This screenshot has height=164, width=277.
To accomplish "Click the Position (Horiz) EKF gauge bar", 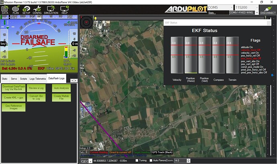I will click(191, 55).
